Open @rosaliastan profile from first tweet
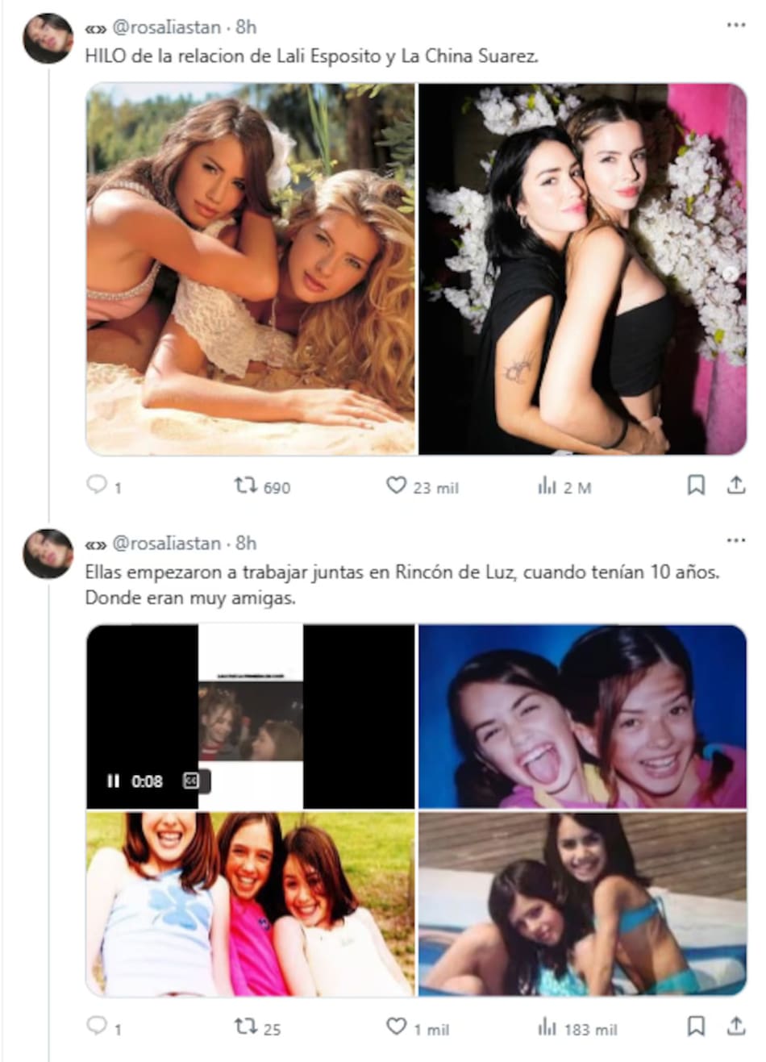The image size is (766, 1062). (x=165, y=27)
